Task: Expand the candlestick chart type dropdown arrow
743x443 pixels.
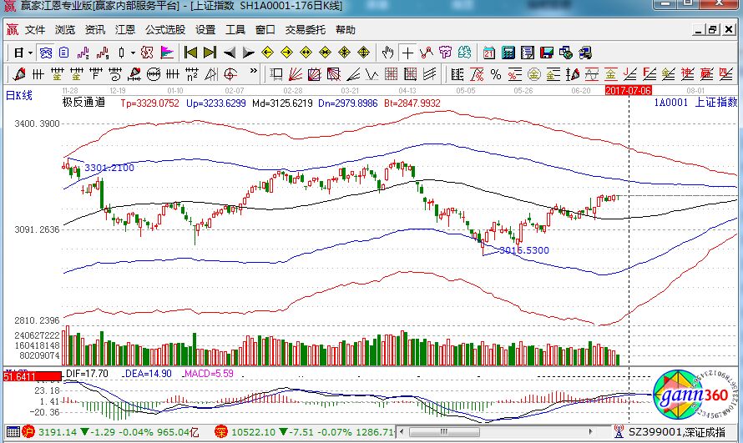Action: pos(134,53)
